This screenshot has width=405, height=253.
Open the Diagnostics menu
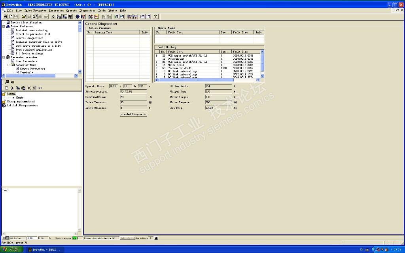click(x=87, y=11)
